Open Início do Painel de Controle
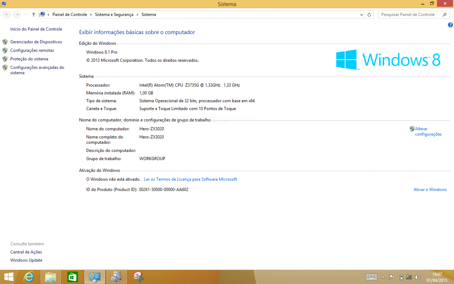The height and width of the screenshot is (284, 454). click(36, 29)
